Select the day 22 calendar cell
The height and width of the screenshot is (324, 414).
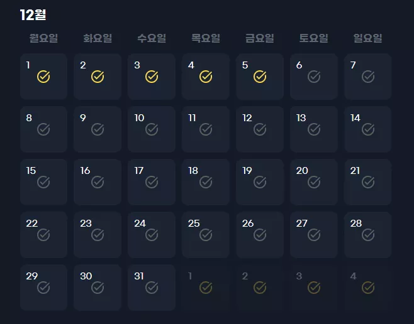pyautogui.click(x=43, y=235)
